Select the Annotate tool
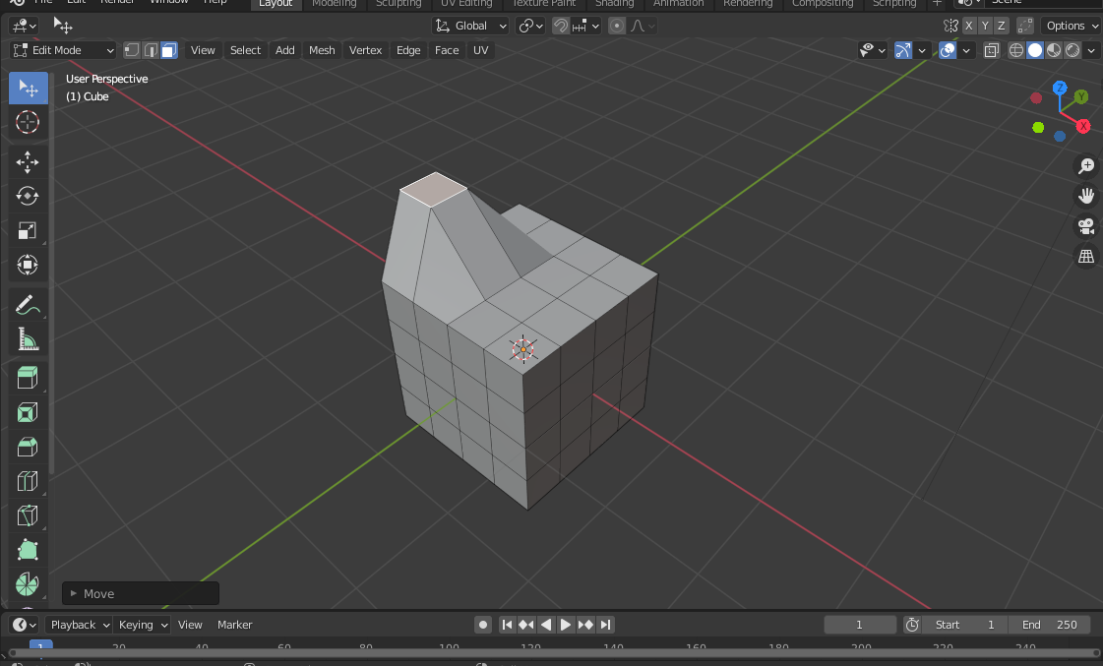Image resolution: width=1103 pixels, height=666 pixels. tap(29, 305)
